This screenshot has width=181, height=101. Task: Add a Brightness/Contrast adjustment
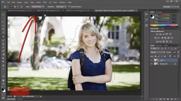coord(157,34)
